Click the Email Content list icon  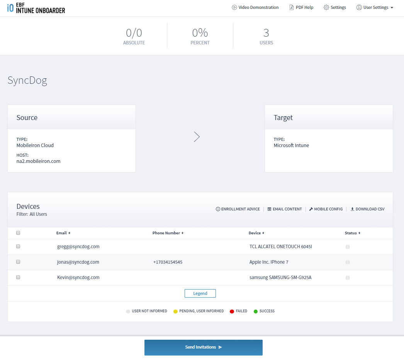coord(269,209)
